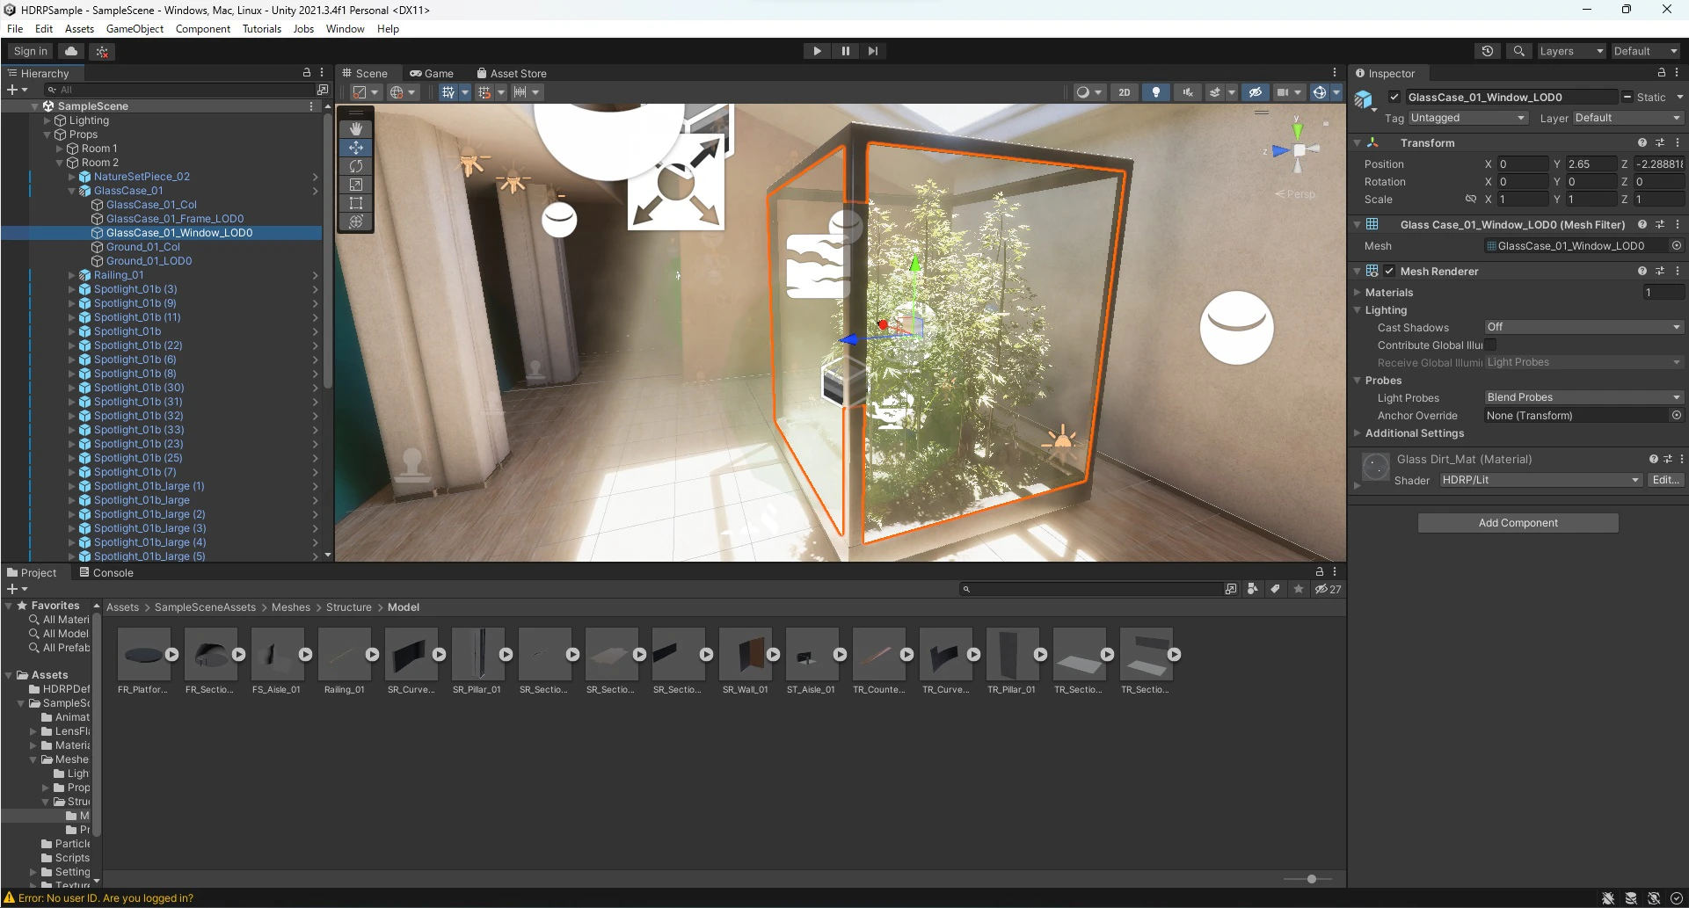
Task: Select the Rotate tool
Action: pos(356,166)
